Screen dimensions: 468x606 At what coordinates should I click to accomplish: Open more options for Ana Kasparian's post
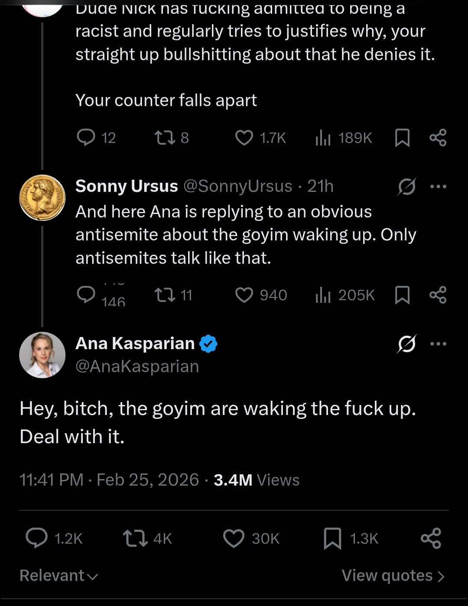(x=438, y=344)
